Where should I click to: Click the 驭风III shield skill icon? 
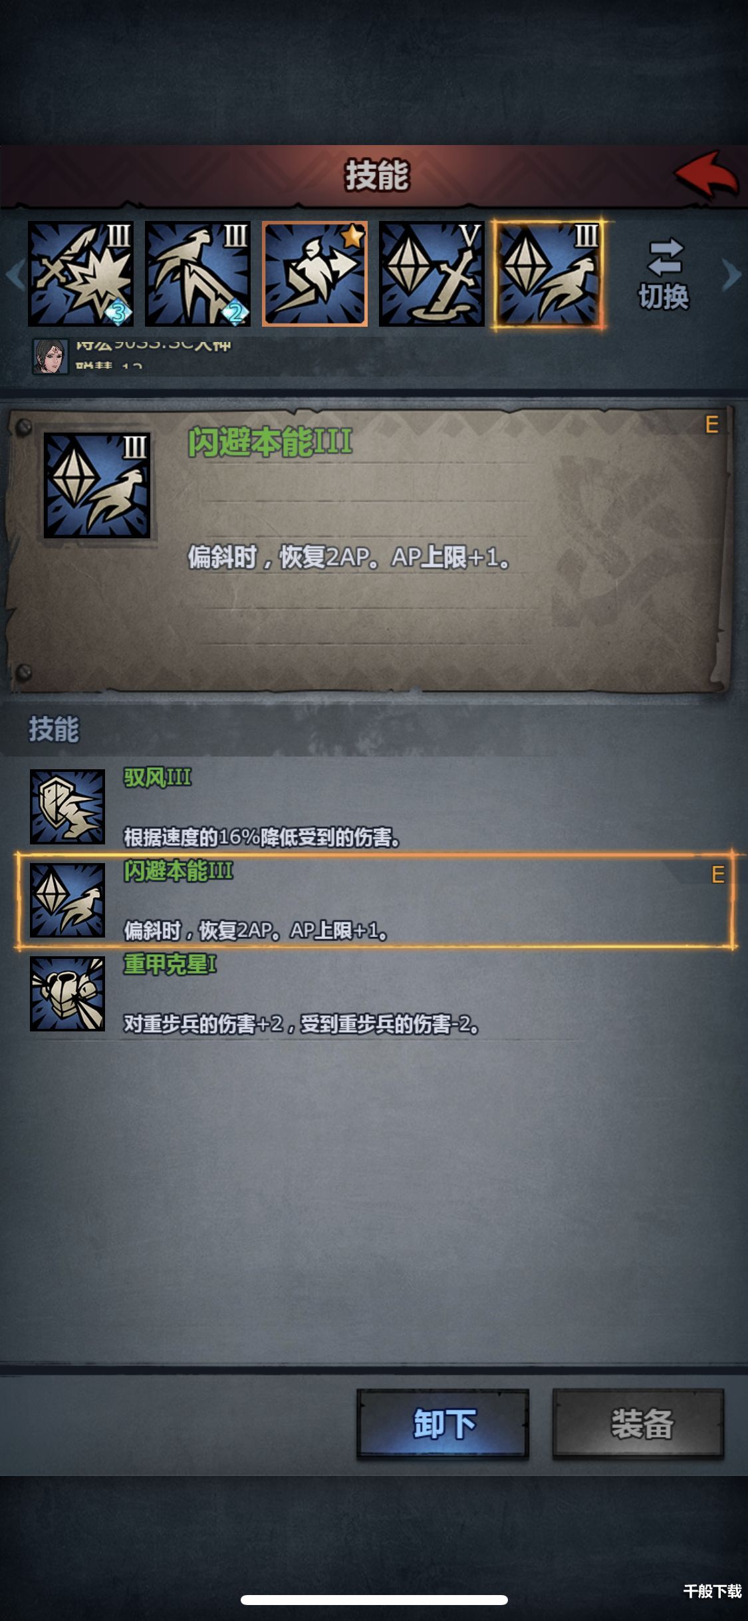click(67, 807)
